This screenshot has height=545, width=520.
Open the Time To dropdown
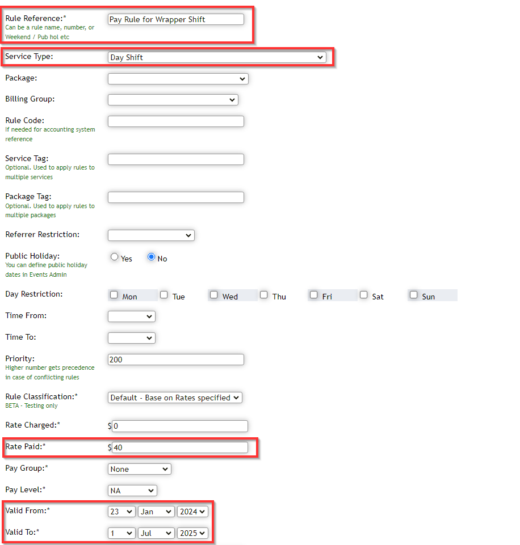[131, 337]
